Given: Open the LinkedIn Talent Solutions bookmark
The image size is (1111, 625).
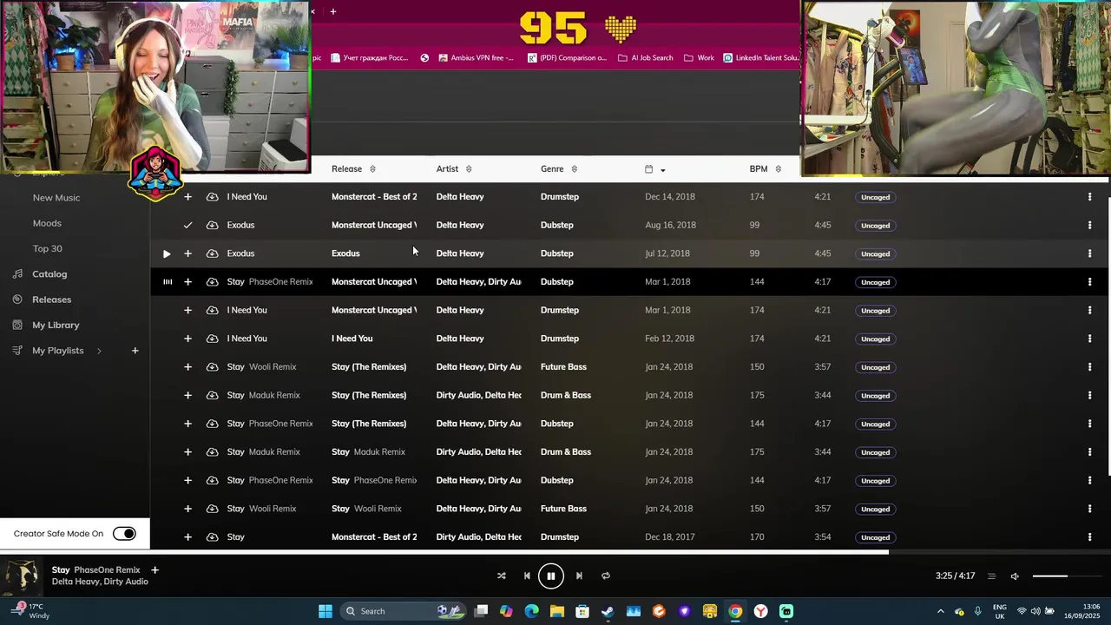Looking at the screenshot, I should [x=761, y=58].
